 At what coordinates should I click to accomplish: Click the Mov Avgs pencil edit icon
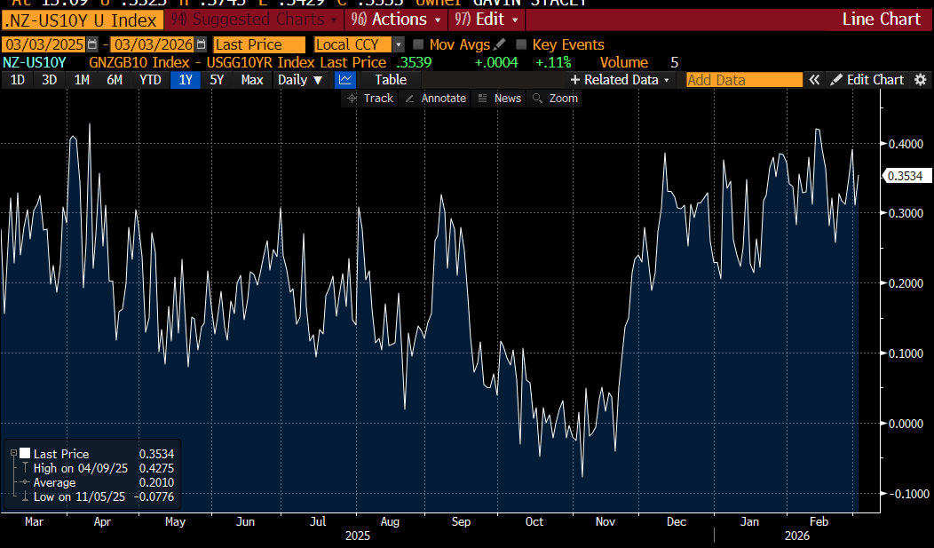point(500,44)
